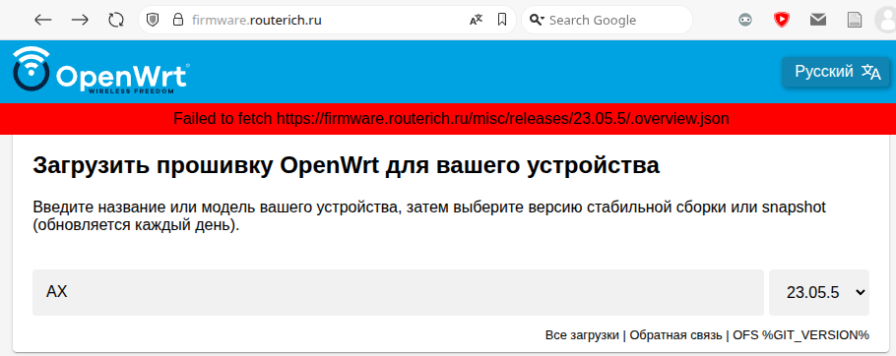Click the device model input containing AX
Viewport: 896px width, 356px height.
click(398, 292)
